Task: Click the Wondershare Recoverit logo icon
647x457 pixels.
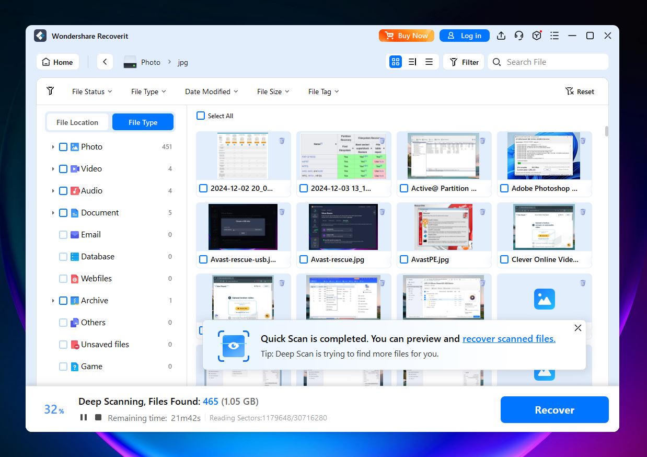Action: pyautogui.click(x=40, y=36)
